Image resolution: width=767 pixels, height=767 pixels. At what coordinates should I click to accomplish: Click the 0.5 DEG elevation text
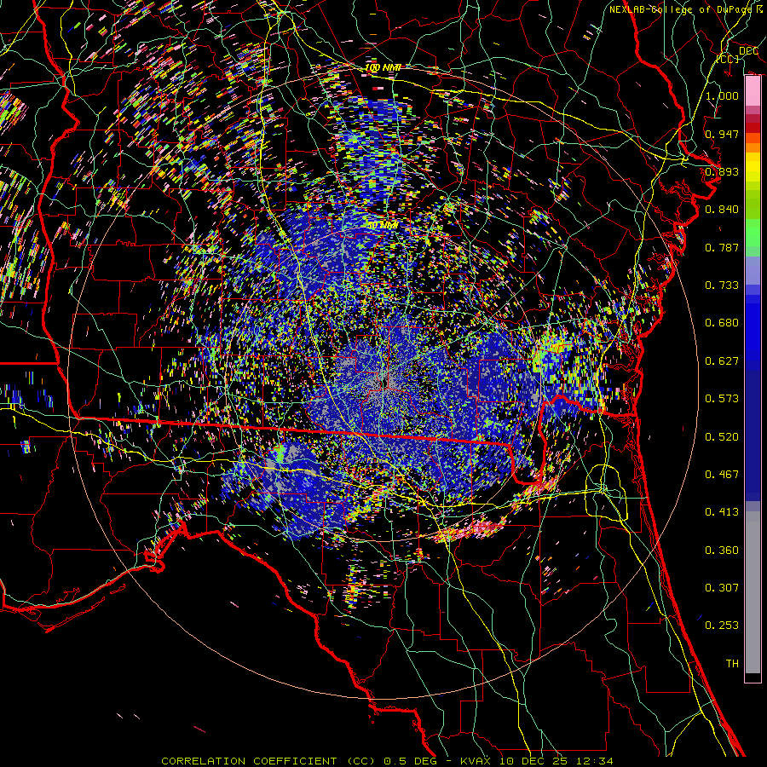(x=410, y=761)
